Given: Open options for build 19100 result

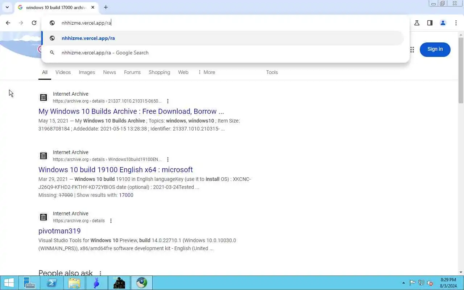Looking at the screenshot, I should pyautogui.click(x=167, y=159).
